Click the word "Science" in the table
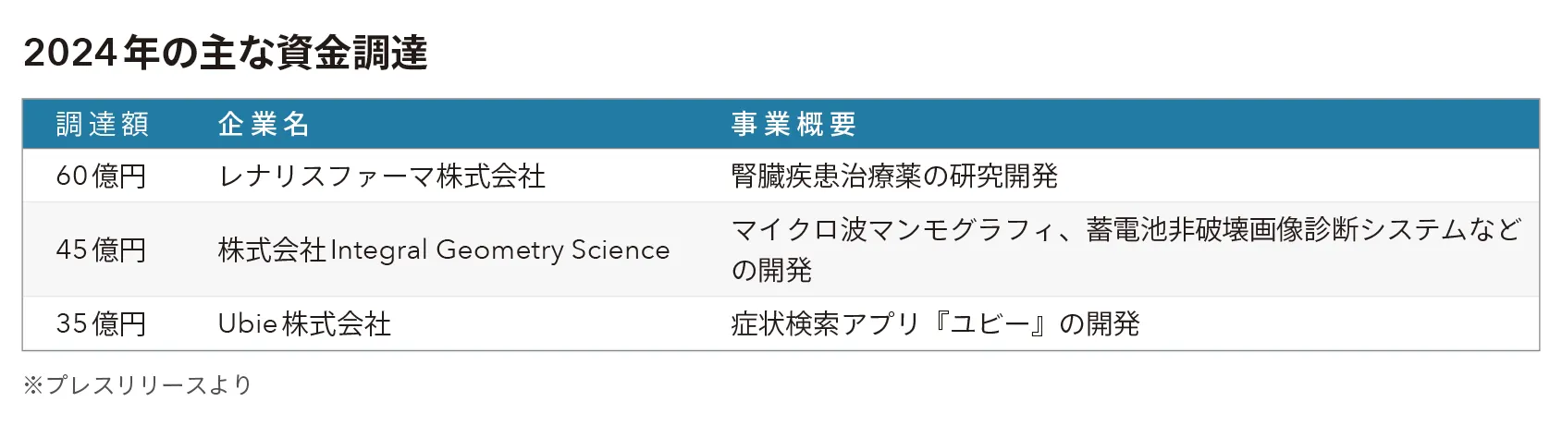Screen dimensions: 1562x426 tap(621, 250)
